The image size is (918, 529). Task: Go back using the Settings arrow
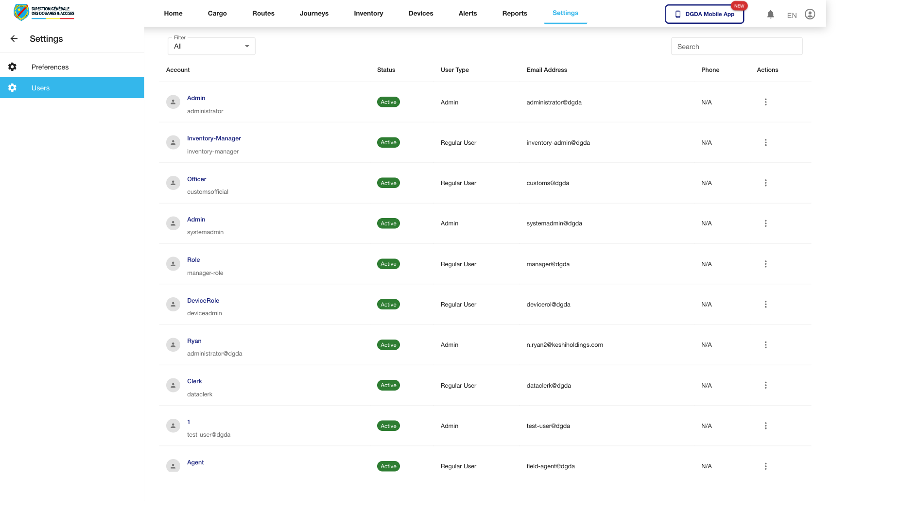click(x=14, y=38)
